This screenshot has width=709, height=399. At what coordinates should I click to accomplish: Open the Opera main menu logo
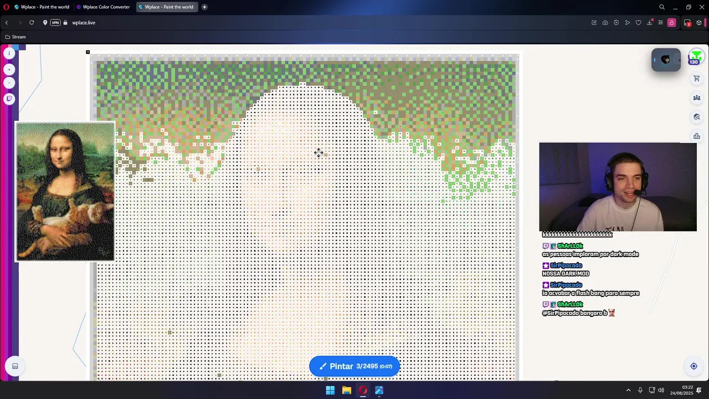7,7
